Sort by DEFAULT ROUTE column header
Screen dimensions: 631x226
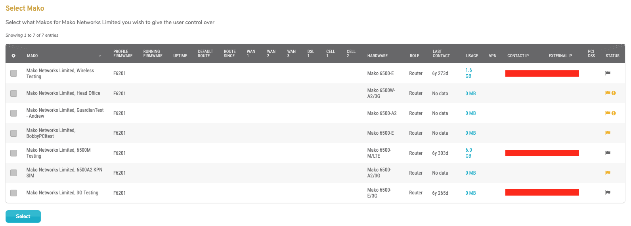205,54
